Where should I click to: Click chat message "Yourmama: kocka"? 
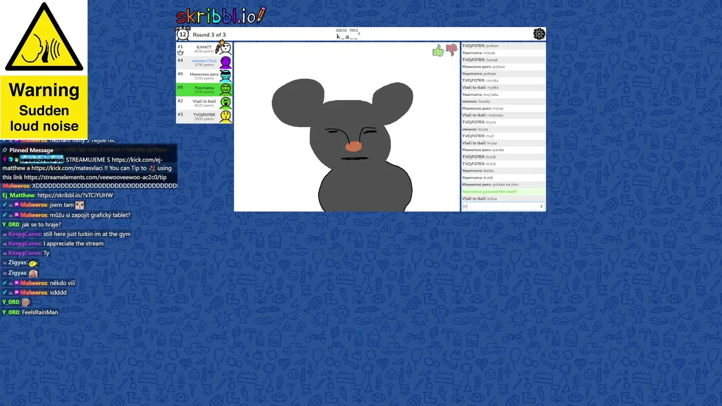[x=503, y=171]
